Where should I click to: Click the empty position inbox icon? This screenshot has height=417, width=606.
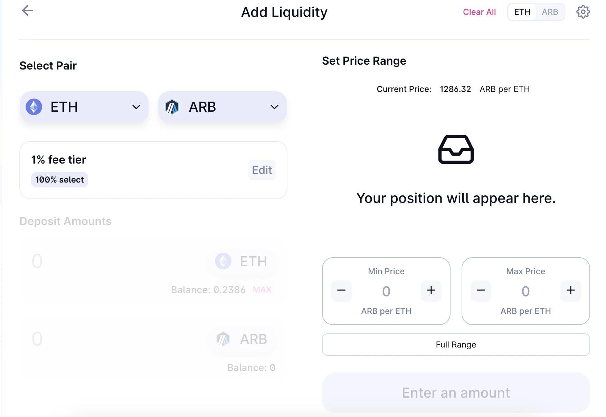pos(456,149)
